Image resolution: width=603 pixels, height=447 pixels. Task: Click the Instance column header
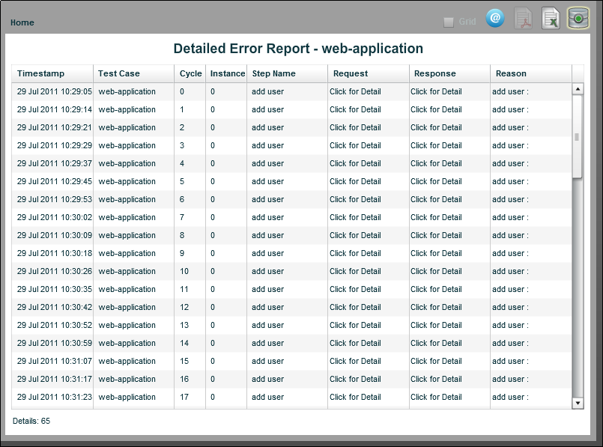227,73
